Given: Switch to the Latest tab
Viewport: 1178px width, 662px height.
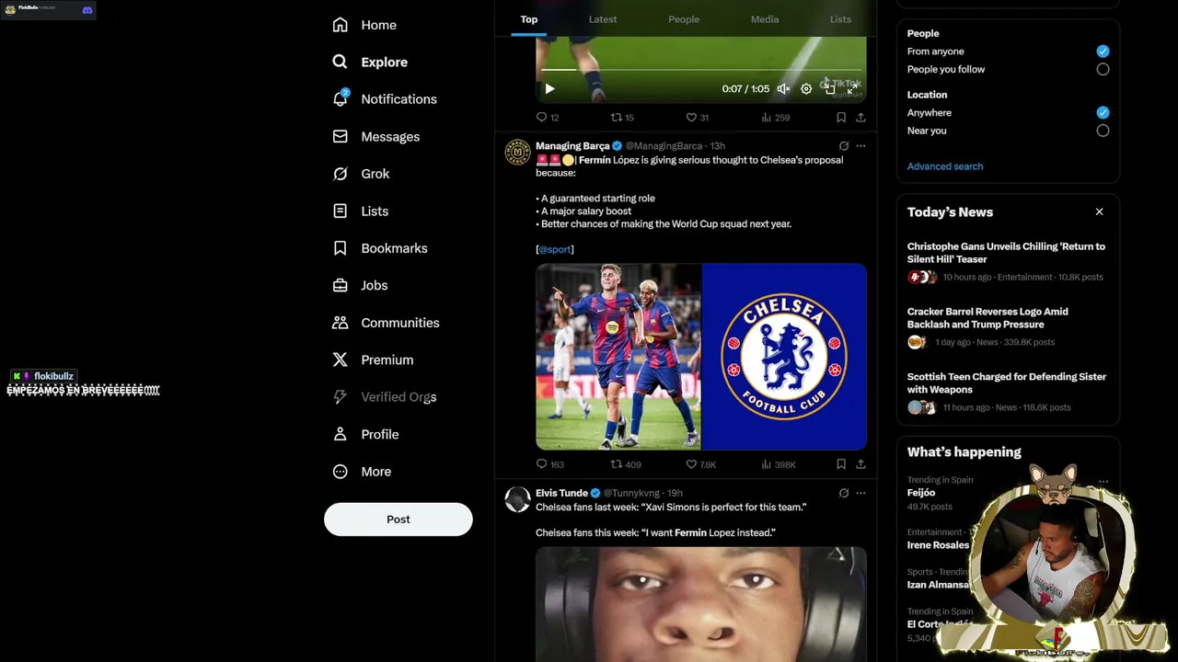Looking at the screenshot, I should click(603, 19).
